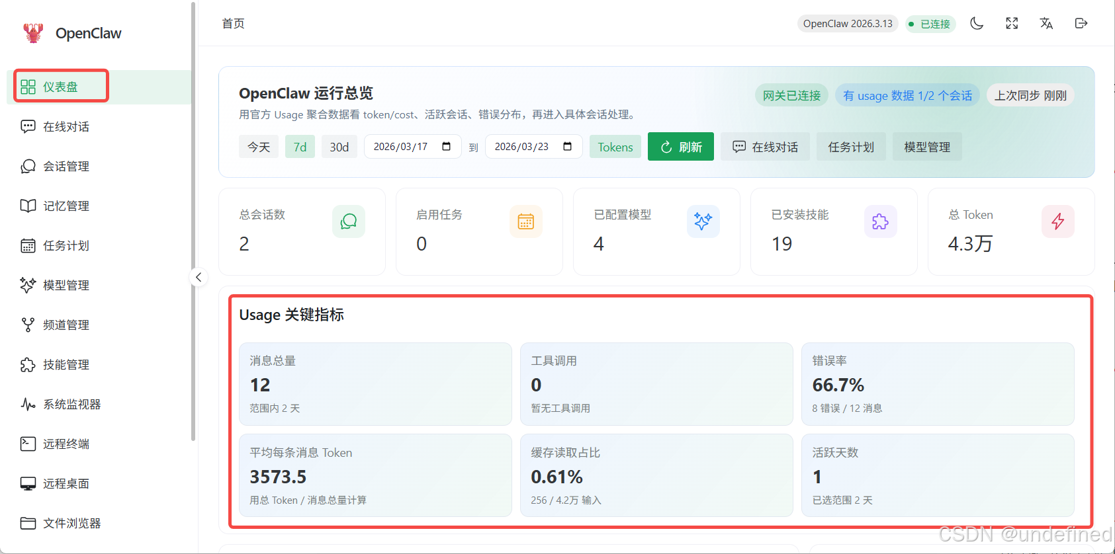Viewport: 1115px width, 554px height.
Task: Click the 远程桌面 monitor icon
Action: tap(28, 483)
